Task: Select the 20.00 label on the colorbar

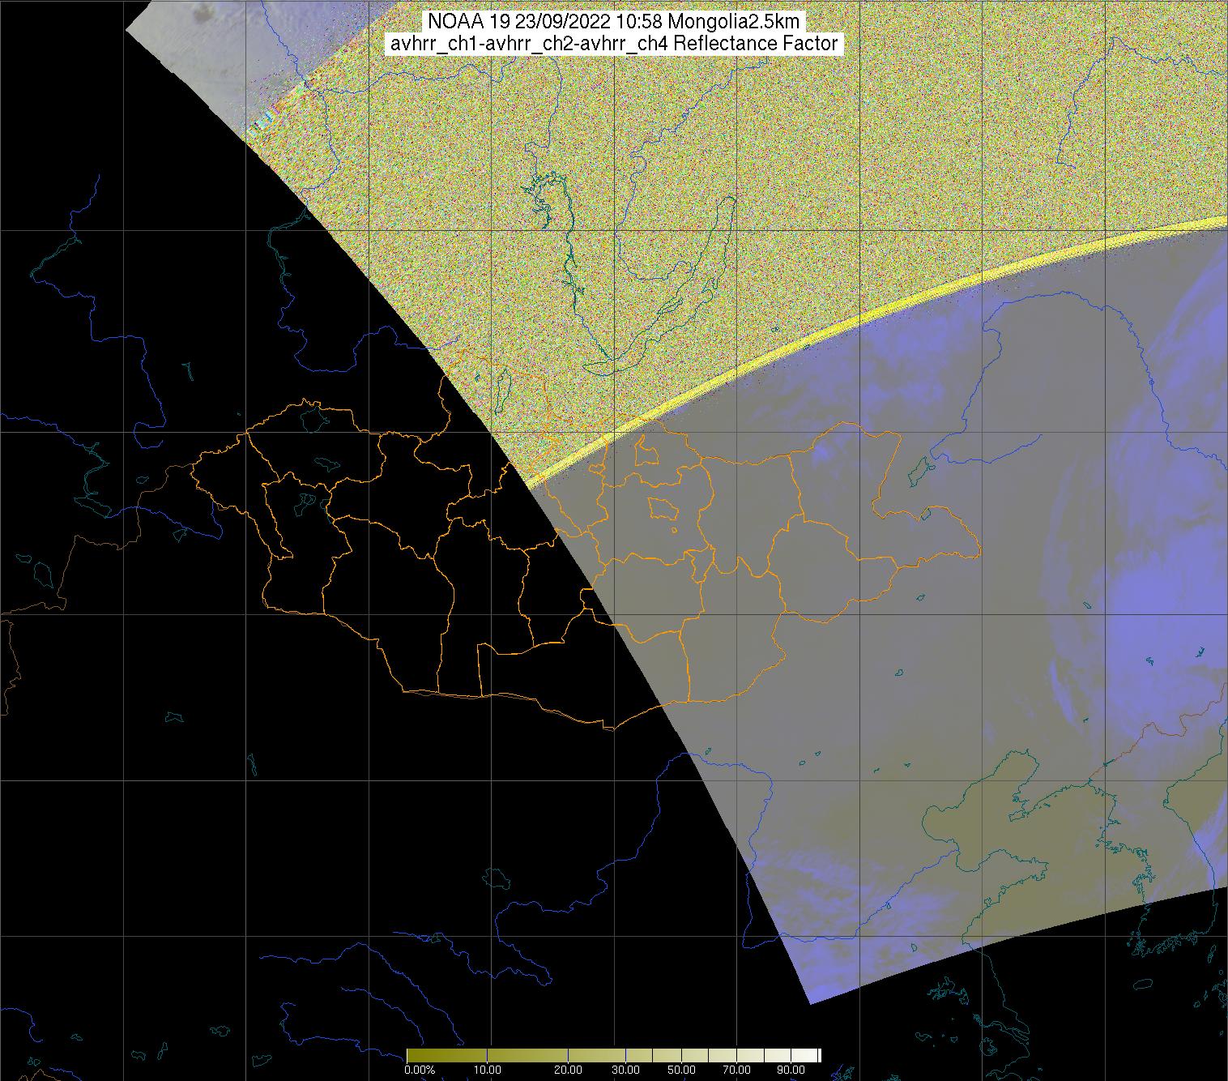Action: 567,1070
